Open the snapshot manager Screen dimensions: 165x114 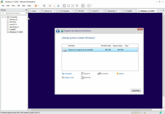tap(58, 6)
